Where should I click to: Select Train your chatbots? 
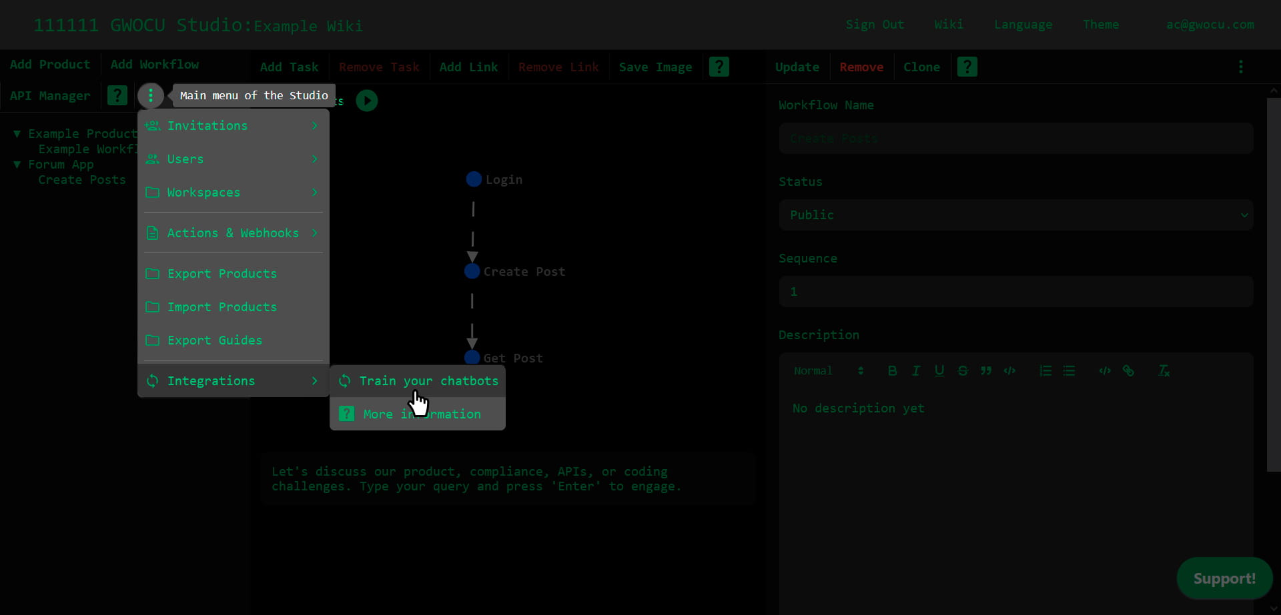418,381
